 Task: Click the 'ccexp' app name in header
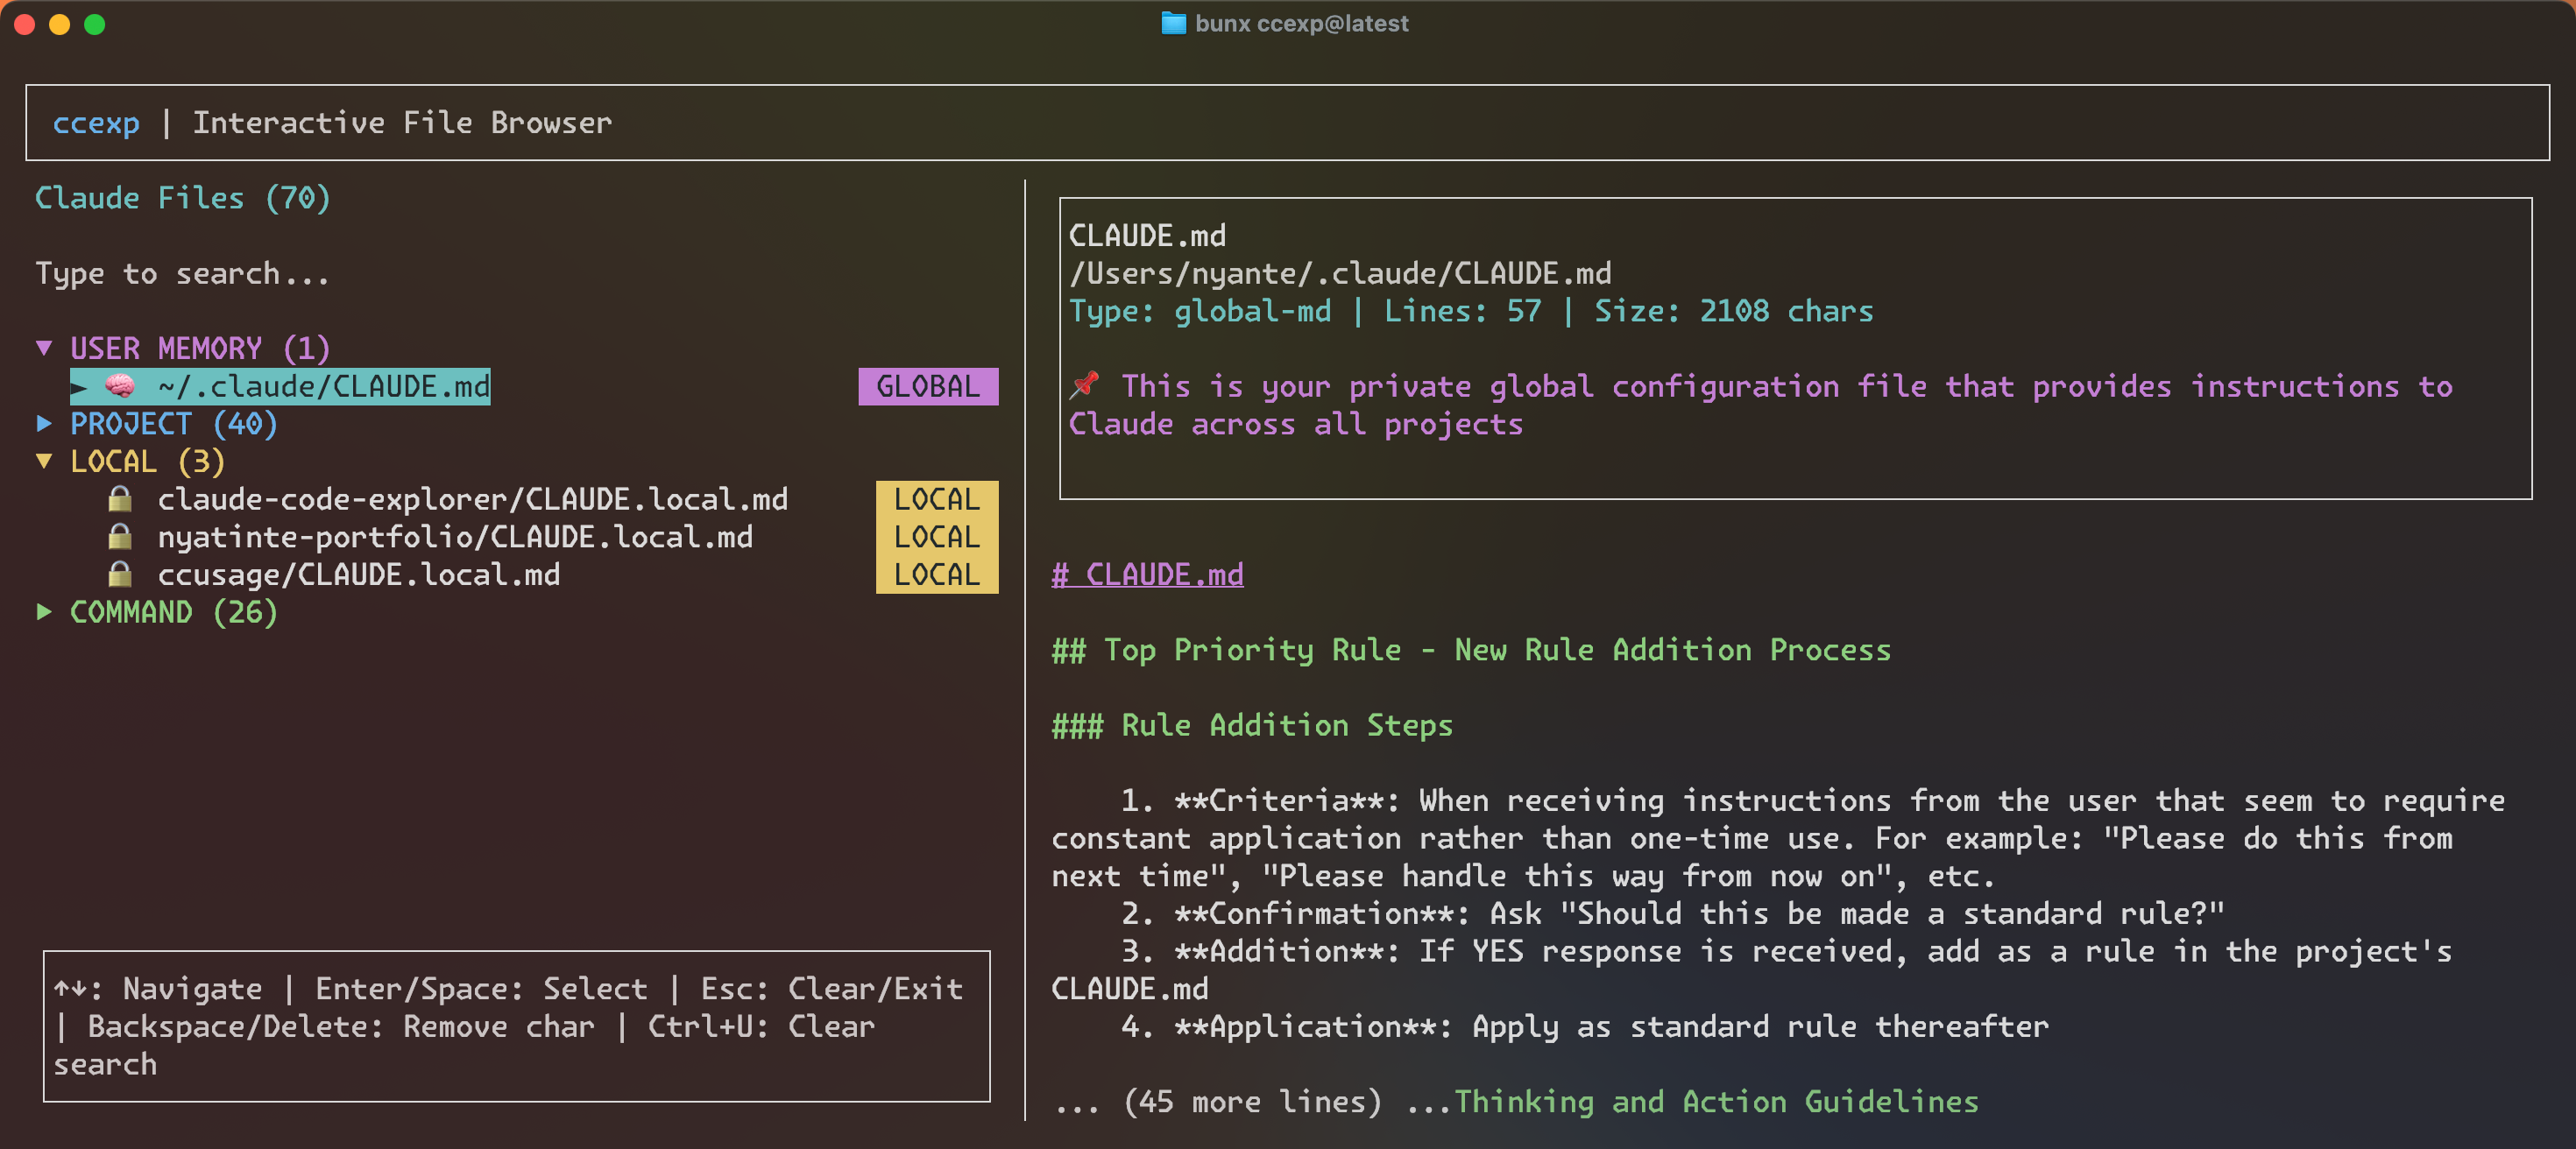96,122
